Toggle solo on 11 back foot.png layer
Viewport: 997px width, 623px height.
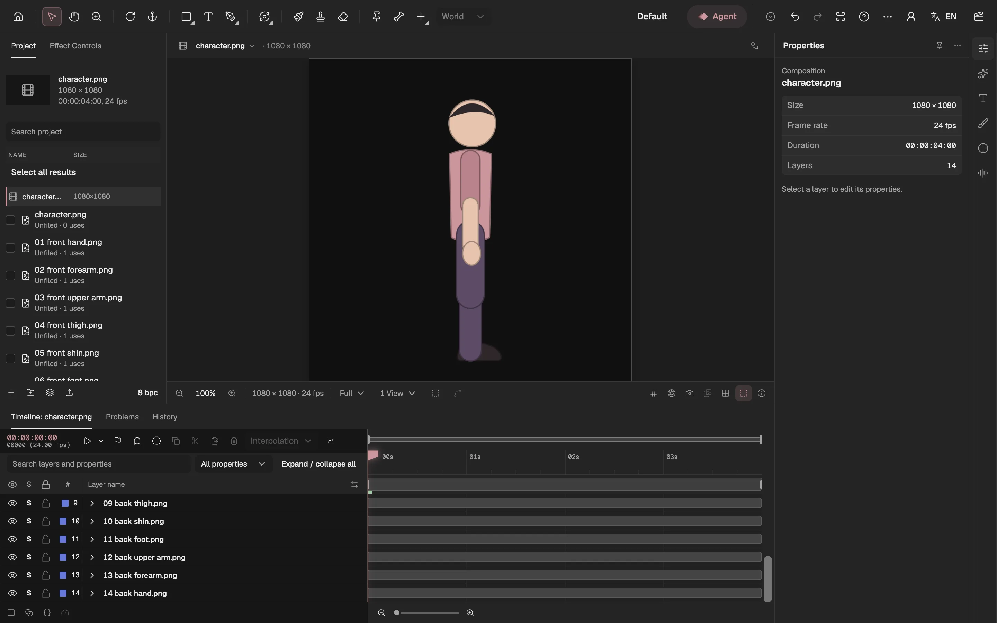click(x=29, y=539)
